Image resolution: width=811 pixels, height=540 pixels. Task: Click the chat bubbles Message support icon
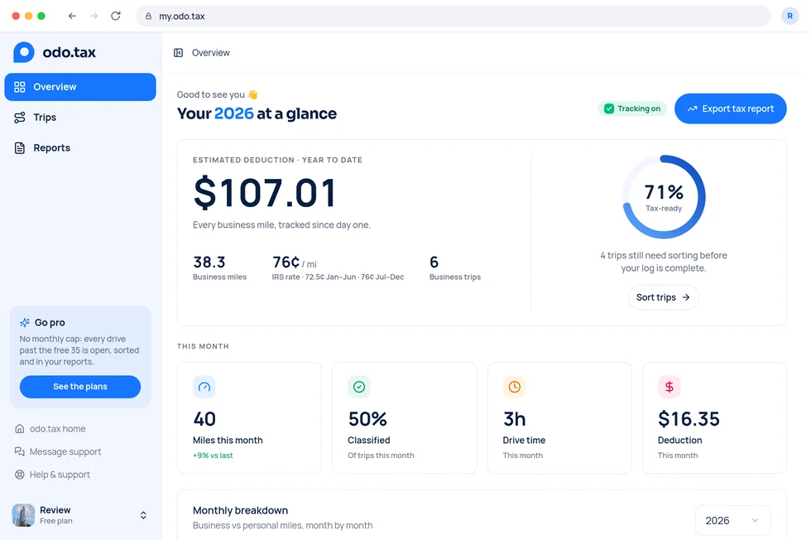(20, 451)
